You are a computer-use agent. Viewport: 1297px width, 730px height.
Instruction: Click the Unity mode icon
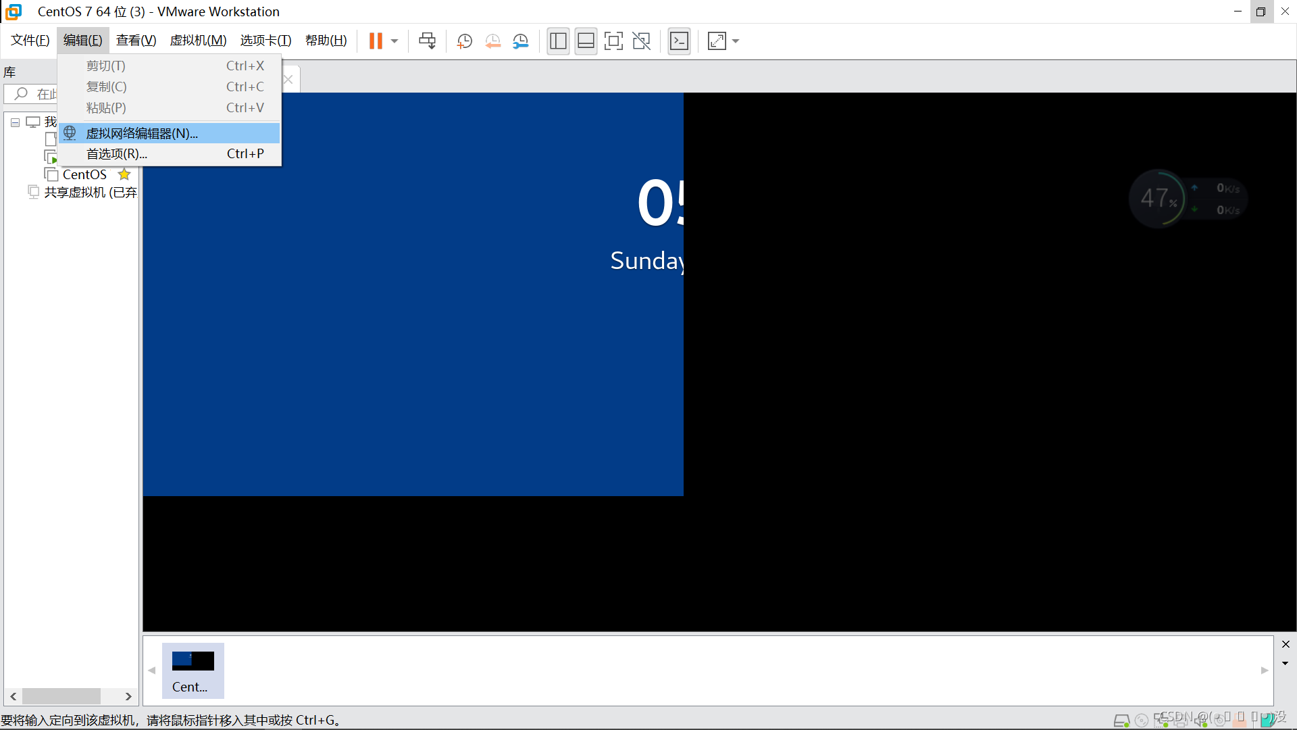coord(641,41)
